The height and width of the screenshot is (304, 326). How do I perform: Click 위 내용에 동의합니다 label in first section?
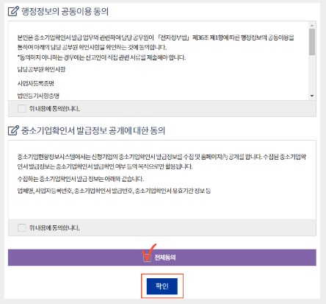coord(54,109)
